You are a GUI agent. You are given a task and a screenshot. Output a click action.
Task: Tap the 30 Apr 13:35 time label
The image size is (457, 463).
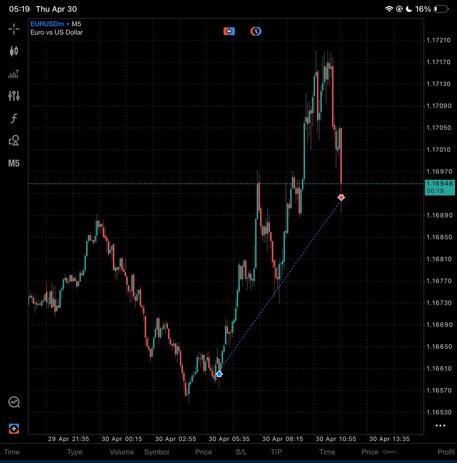[389, 439]
